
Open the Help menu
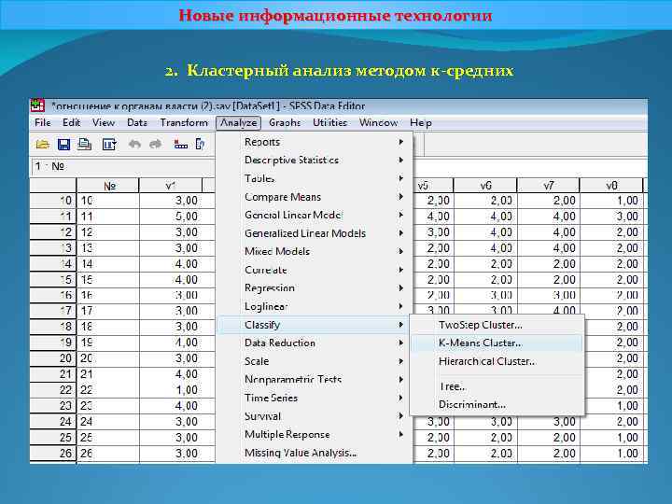click(420, 123)
